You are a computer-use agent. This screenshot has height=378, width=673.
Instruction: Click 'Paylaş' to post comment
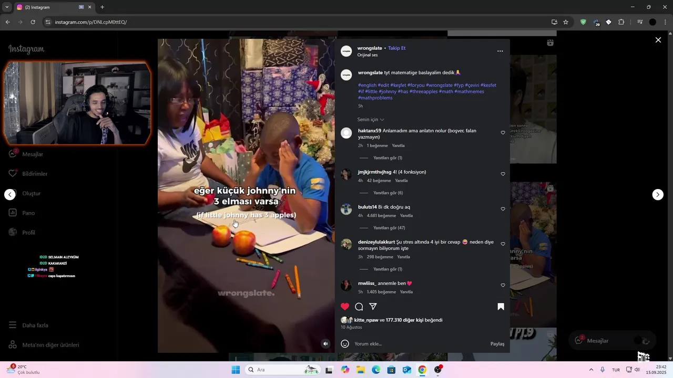(x=497, y=344)
